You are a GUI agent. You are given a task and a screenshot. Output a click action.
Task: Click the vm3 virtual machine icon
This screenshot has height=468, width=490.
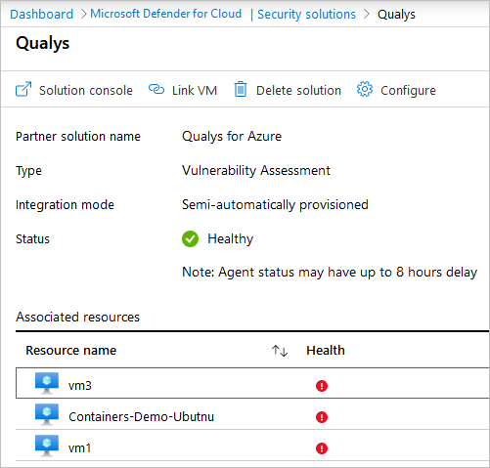tap(47, 383)
